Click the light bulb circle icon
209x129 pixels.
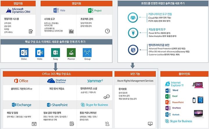[133, 33]
